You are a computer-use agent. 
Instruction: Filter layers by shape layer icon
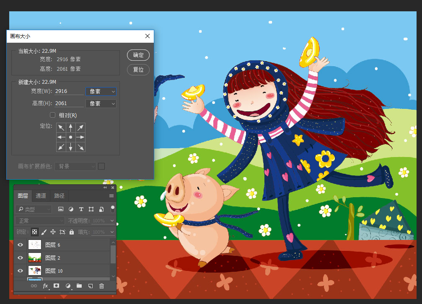[x=91, y=209]
